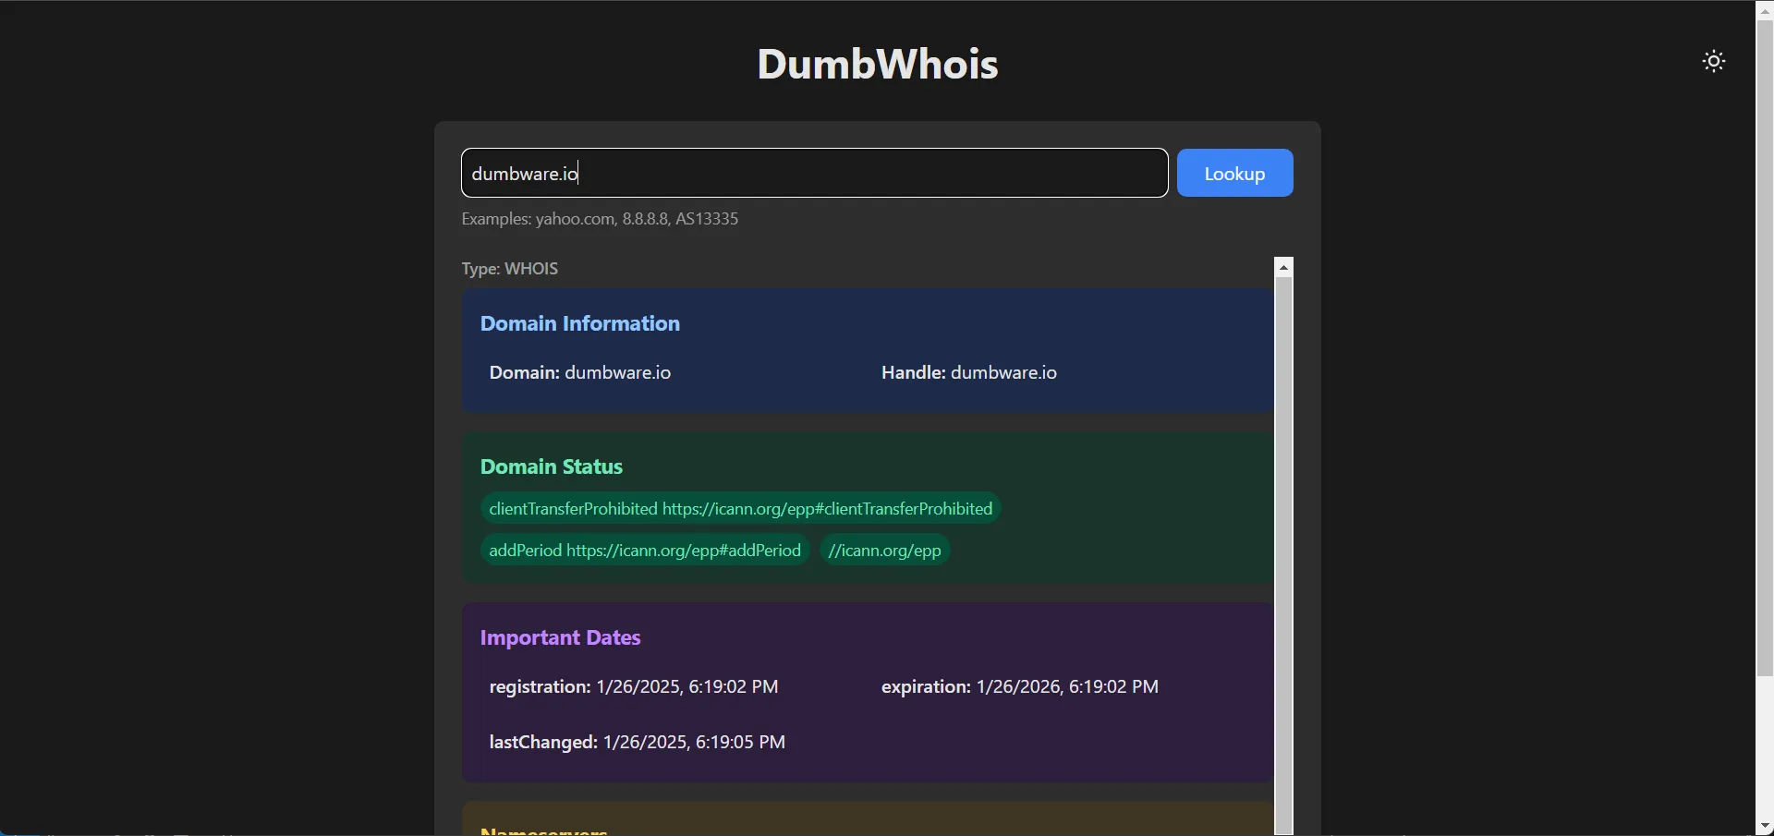Click the results panel scroll-up arrow
Image resolution: width=1774 pixels, height=836 pixels.
1283,267
